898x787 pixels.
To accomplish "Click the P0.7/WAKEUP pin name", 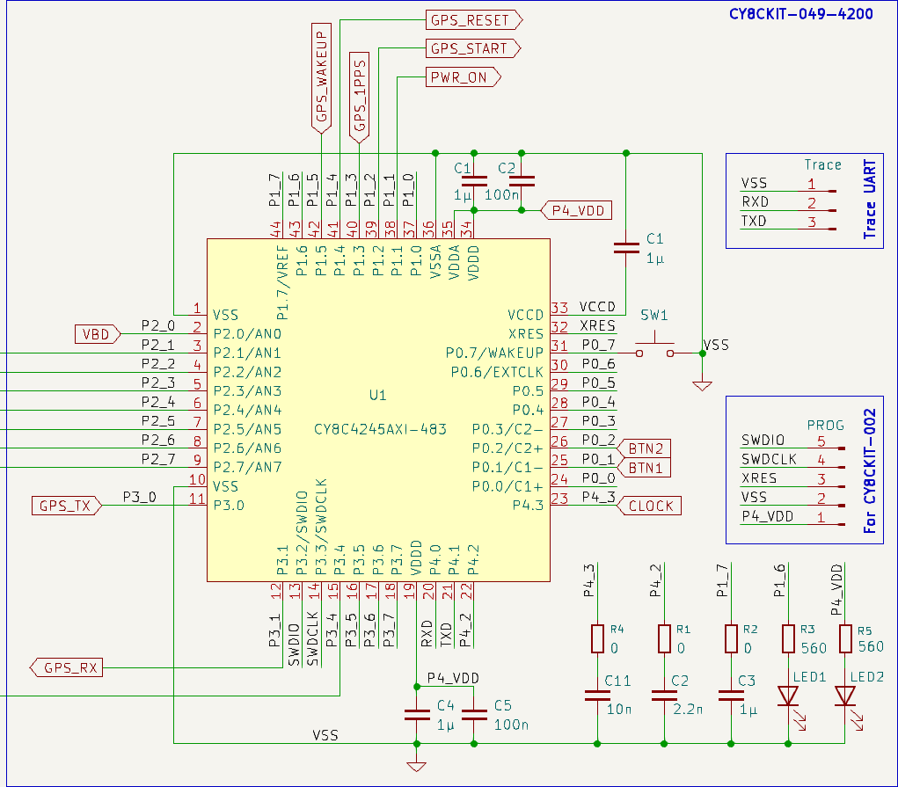I will pyautogui.click(x=494, y=353).
